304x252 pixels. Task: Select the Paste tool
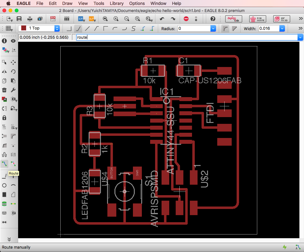pos(13,81)
